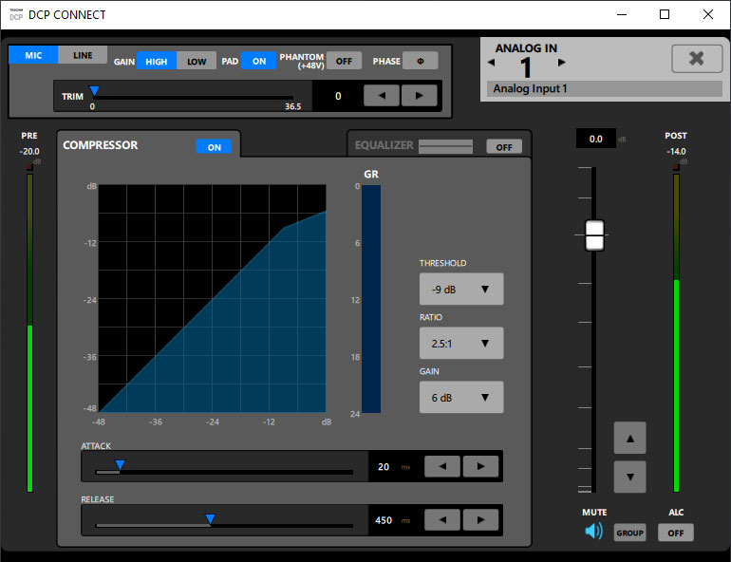The height and width of the screenshot is (562, 731).
Task: Switch to the Equalizer tab
Action: tap(384, 145)
